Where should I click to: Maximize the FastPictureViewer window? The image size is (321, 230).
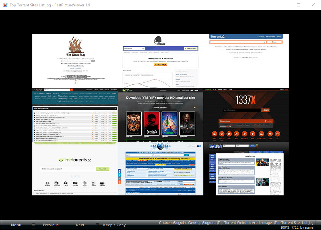pos(299,5)
